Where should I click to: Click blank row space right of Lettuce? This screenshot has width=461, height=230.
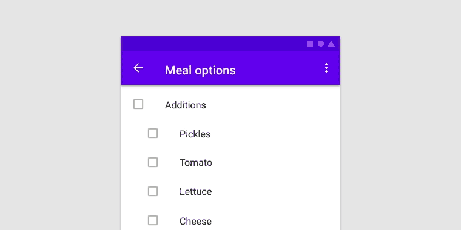(x=275, y=192)
